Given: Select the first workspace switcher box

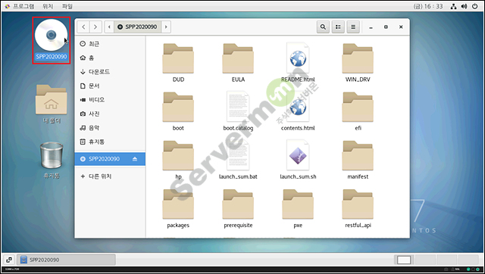Looking at the screenshot, I should tap(404, 260).
